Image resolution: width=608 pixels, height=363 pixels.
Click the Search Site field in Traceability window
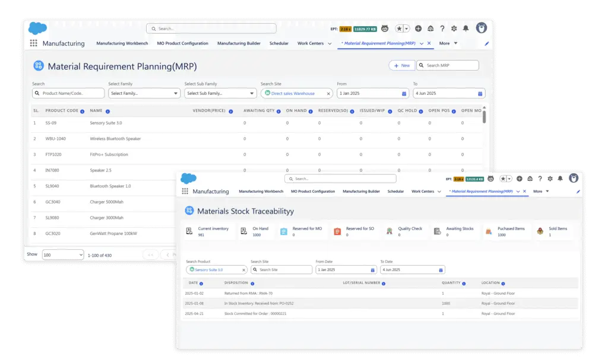pyautogui.click(x=281, y=270)
